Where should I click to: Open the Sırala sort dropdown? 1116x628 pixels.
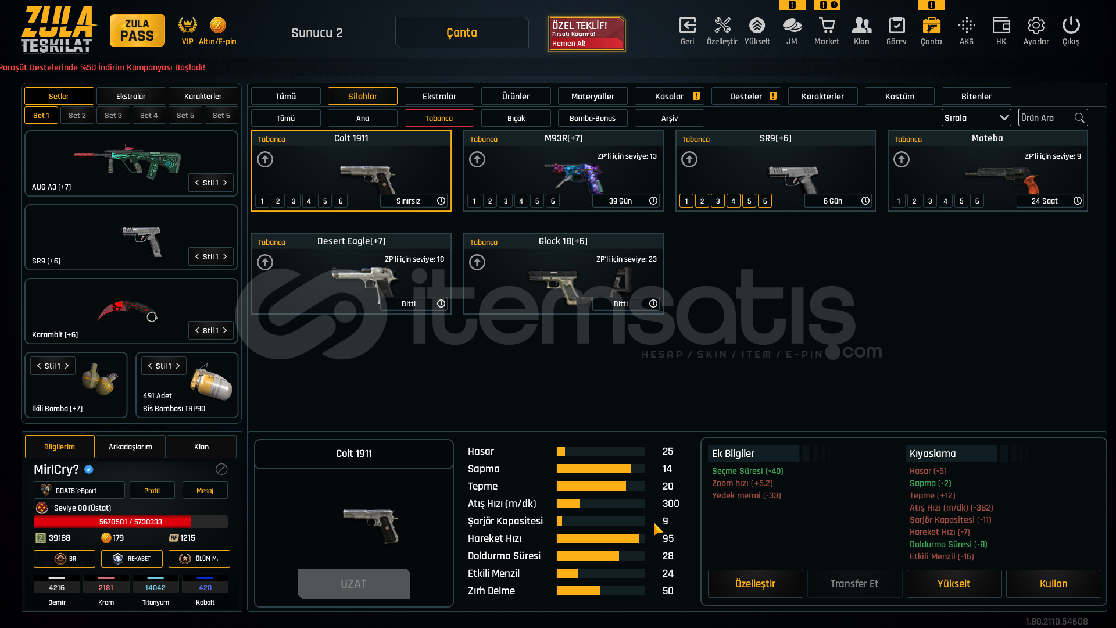(x=976, y=118)
